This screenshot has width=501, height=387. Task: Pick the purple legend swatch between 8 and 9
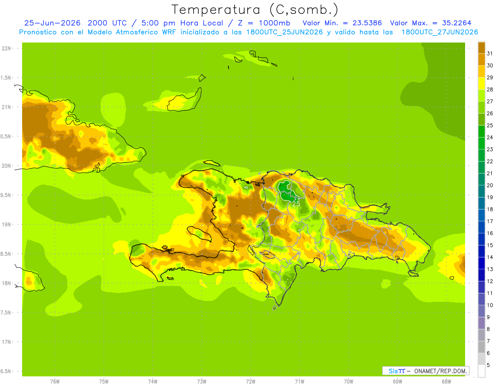[481, 323]
